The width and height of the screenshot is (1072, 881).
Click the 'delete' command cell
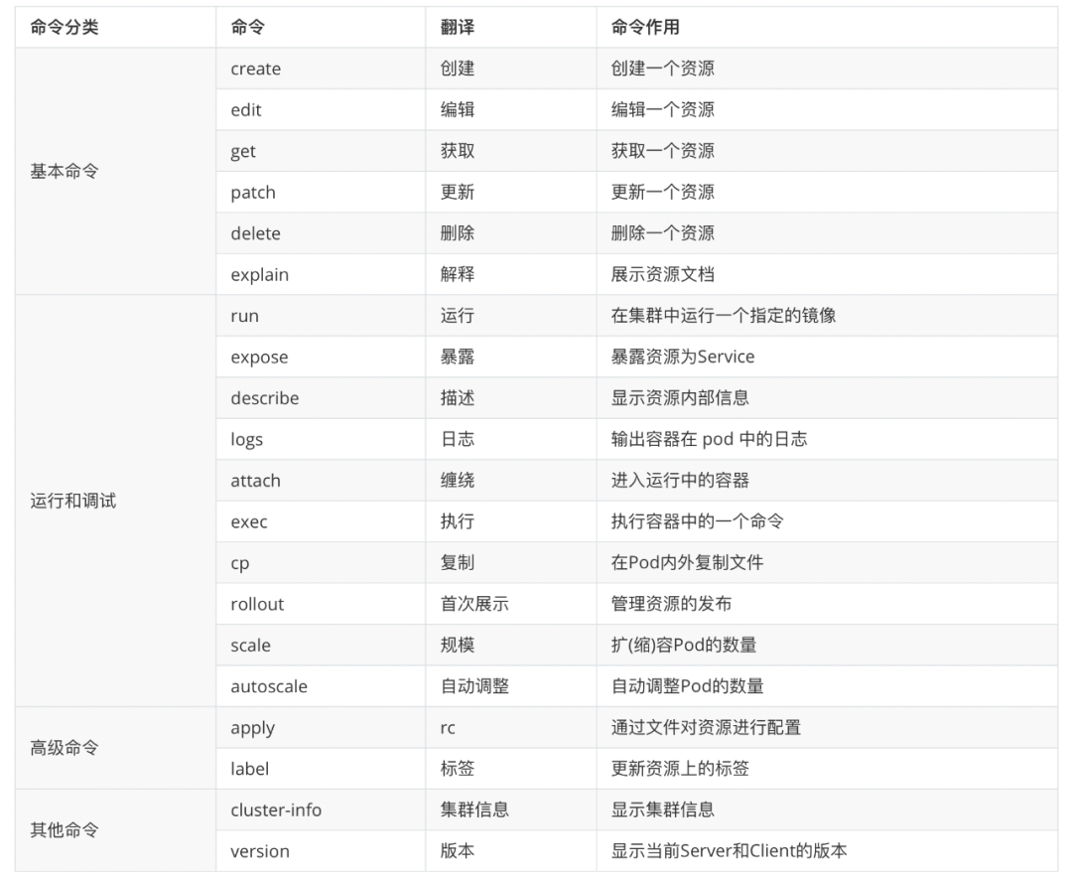coord(321,233)
